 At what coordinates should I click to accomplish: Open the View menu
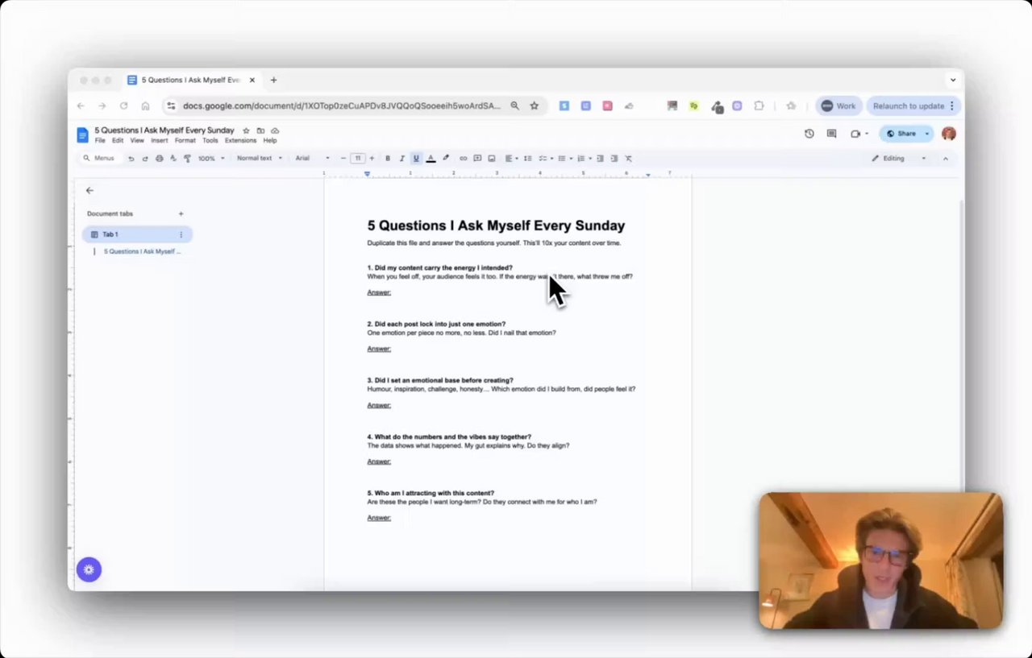coord(137,140)
